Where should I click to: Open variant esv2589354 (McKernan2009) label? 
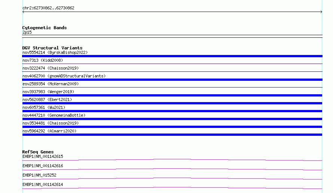pyautogui.click(x=51, y=84)
